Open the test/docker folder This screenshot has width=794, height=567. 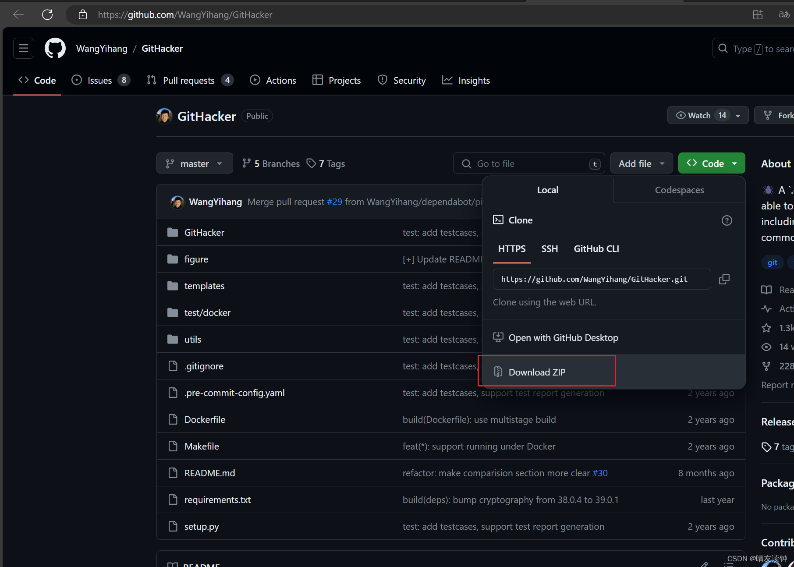[207, 313]
